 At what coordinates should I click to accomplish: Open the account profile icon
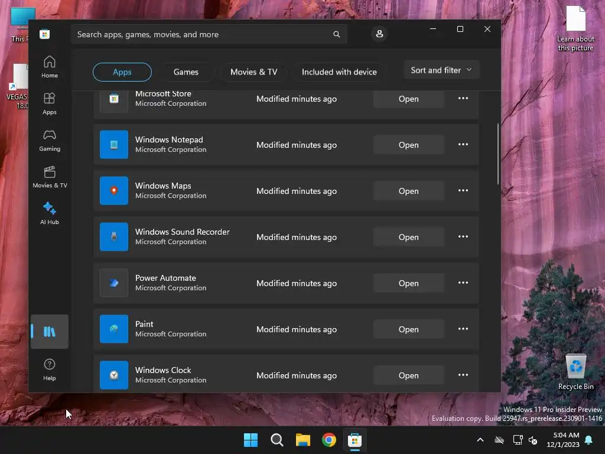[379, 34]
